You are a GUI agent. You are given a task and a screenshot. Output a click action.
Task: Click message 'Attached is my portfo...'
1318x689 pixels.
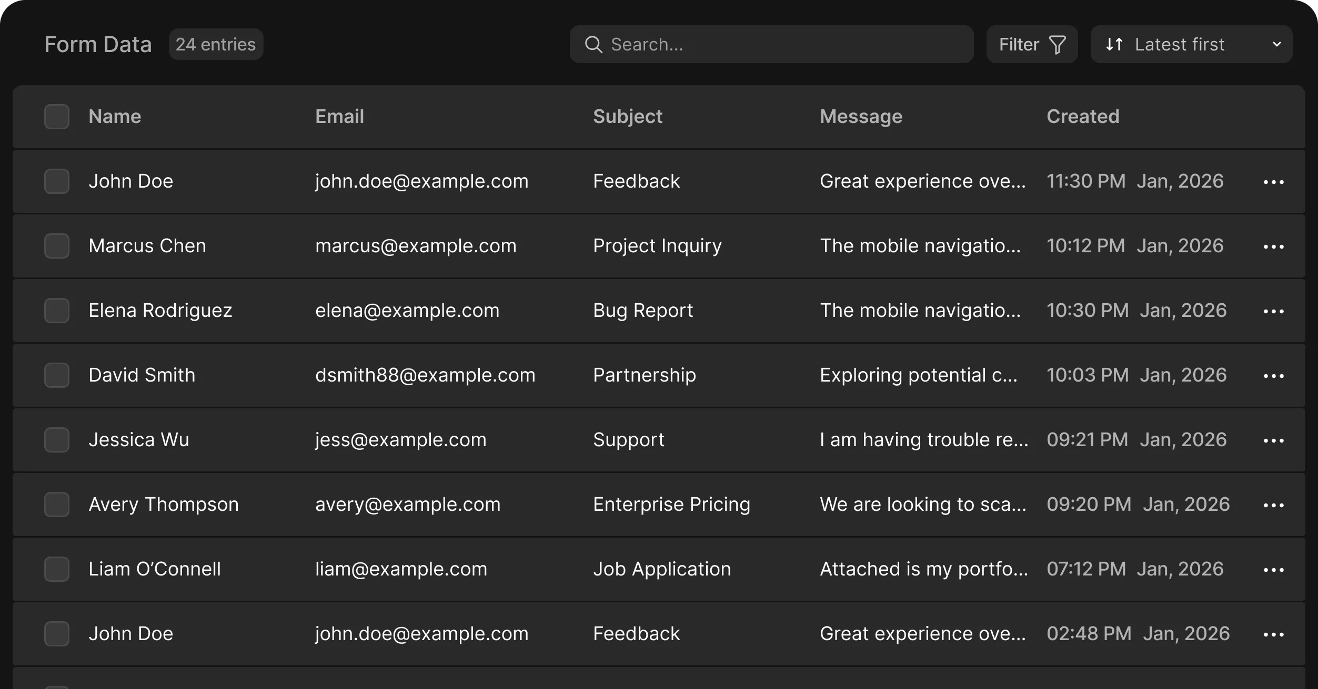924,569
